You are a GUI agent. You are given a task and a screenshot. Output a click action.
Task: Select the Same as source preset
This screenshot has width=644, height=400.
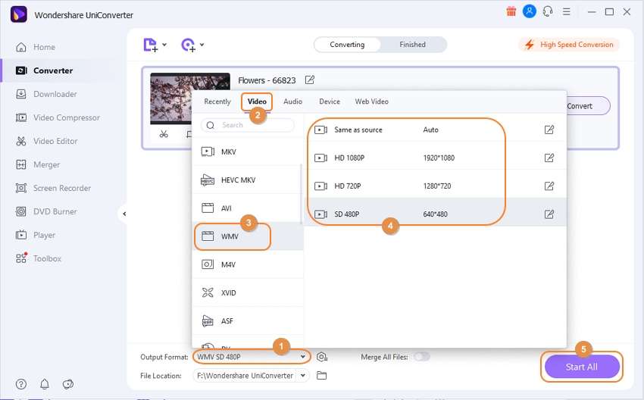point(436,130)
